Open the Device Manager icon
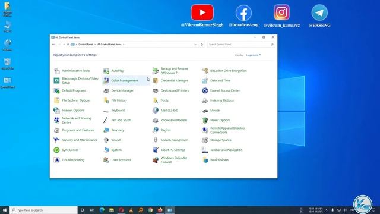Viewport: 380px width, 214px height. click(x=106, y=90)
